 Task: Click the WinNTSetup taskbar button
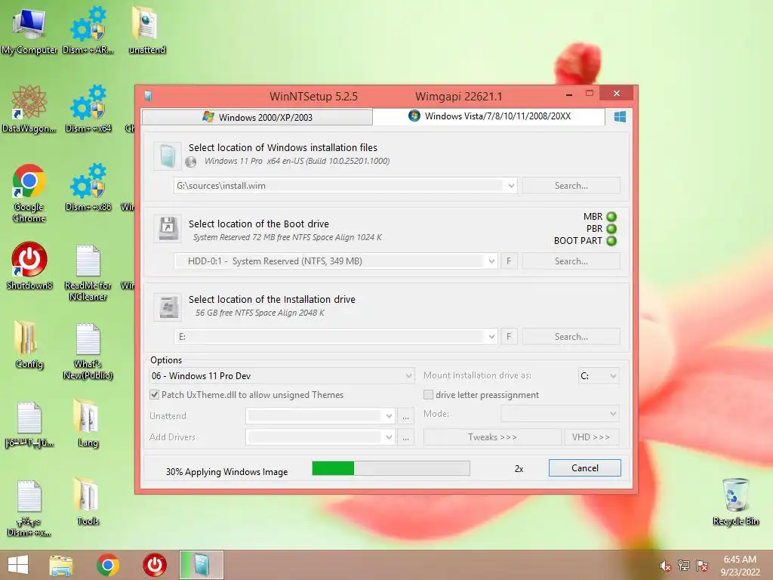[201, 565]
